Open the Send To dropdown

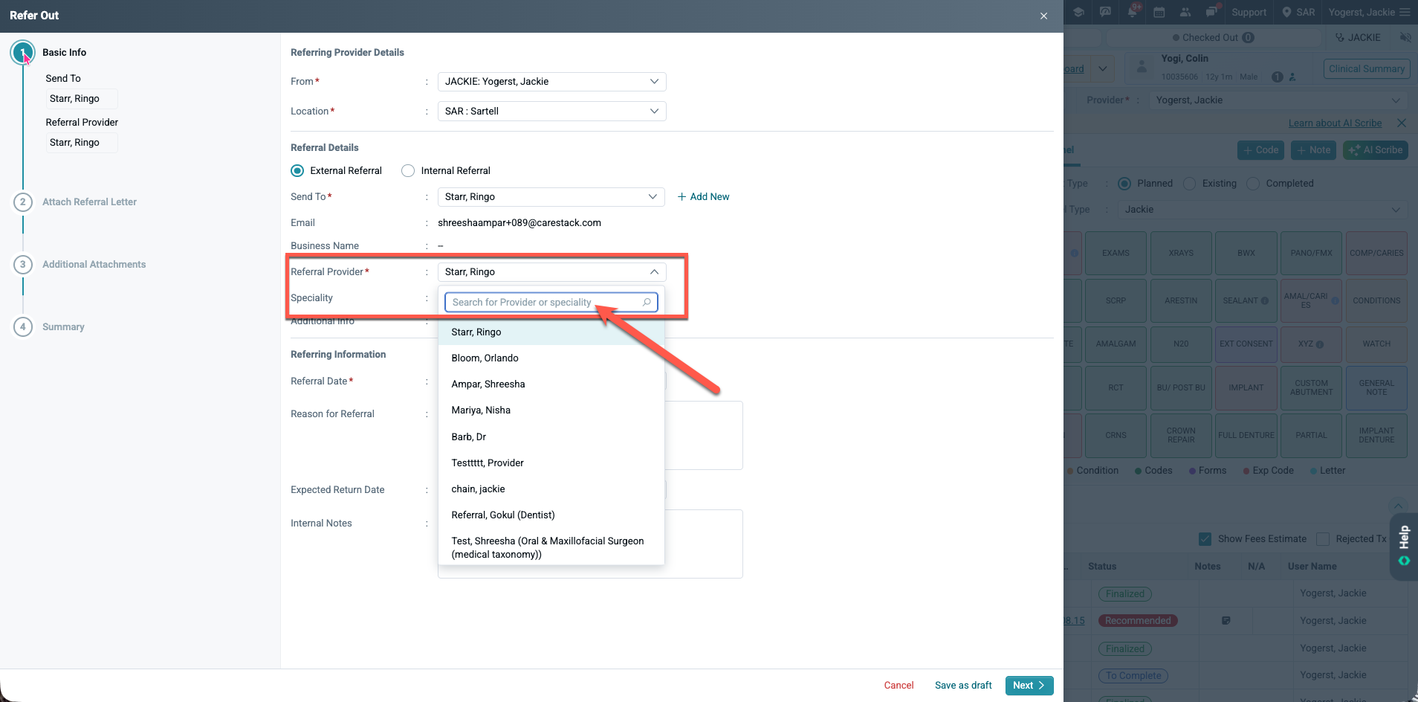(551, 196)
